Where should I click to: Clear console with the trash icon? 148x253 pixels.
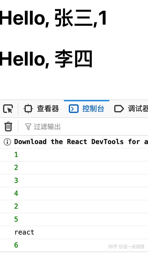tap(8, 126)
